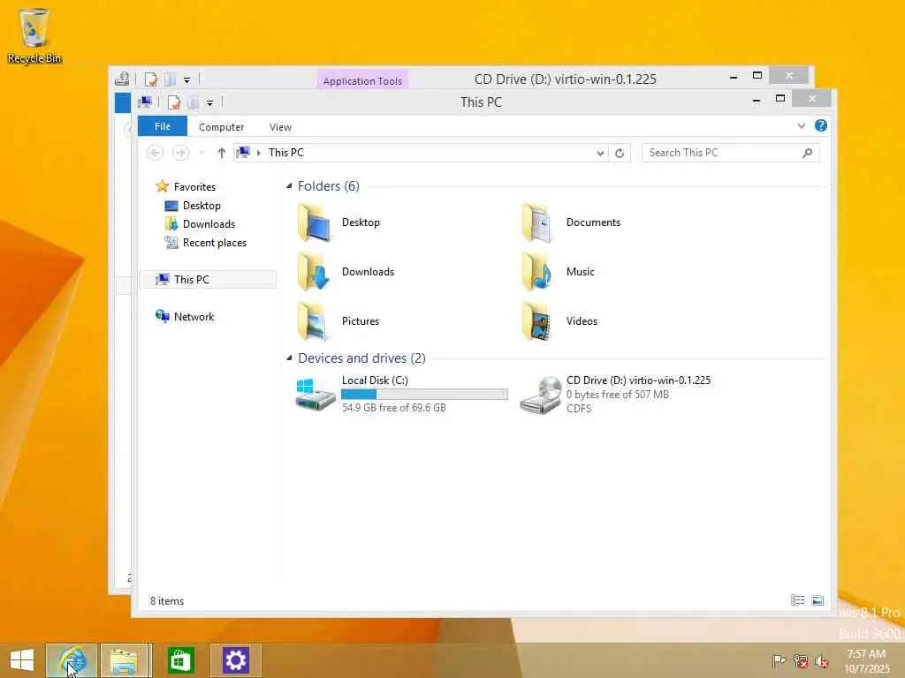This screenshot has width=905, height=678.
Task: Select Network in the navigation pane
Action: [194, 317]
